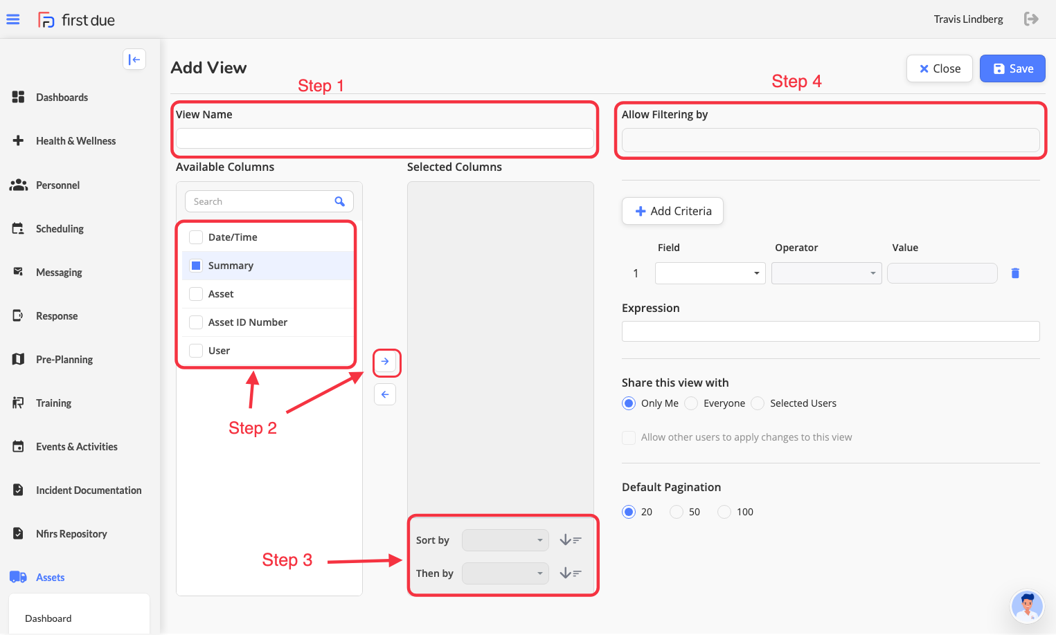Open Training in the sidebar
The width and height of the screenshot is (1056, 635).
point(53,403)
